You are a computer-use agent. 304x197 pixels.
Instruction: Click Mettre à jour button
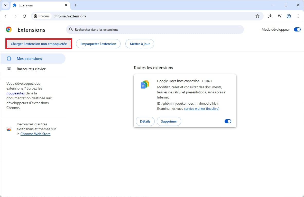coord(140,44)
